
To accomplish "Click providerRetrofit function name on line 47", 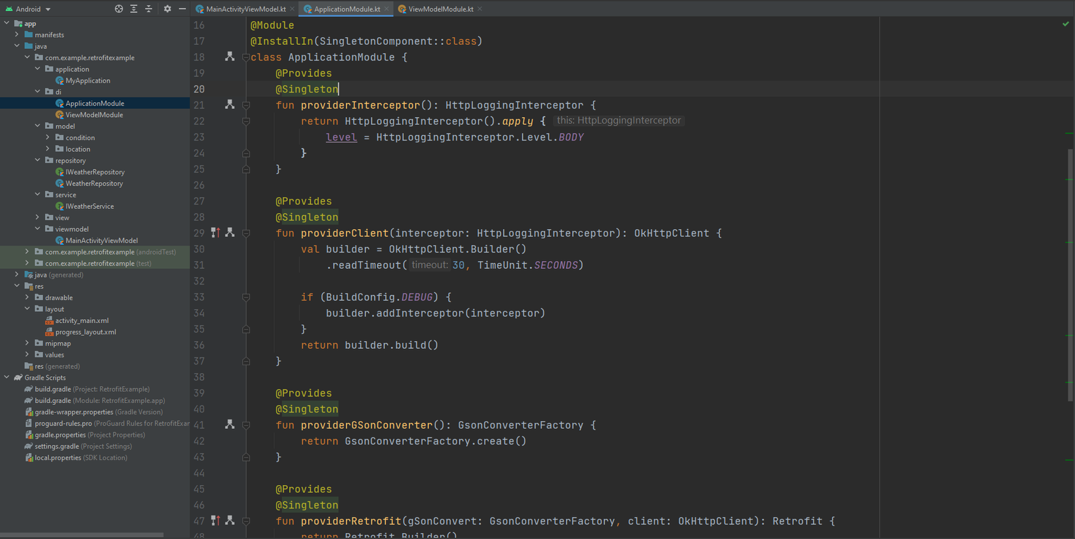I will coord(351,521).
